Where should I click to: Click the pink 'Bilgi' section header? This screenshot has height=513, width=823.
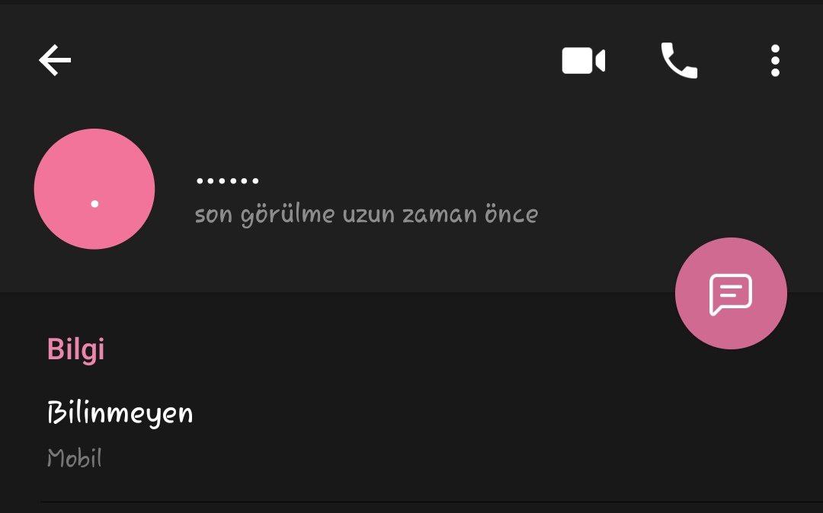point(75,349)
